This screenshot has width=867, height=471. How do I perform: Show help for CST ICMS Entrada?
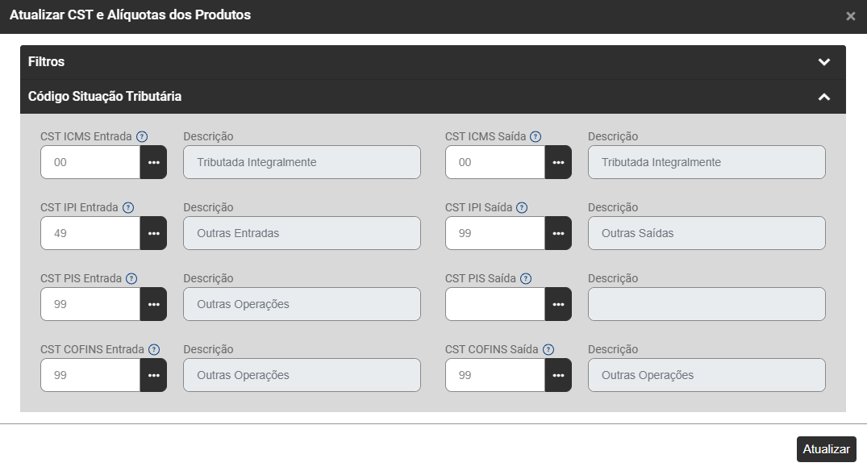coord(142,137)
